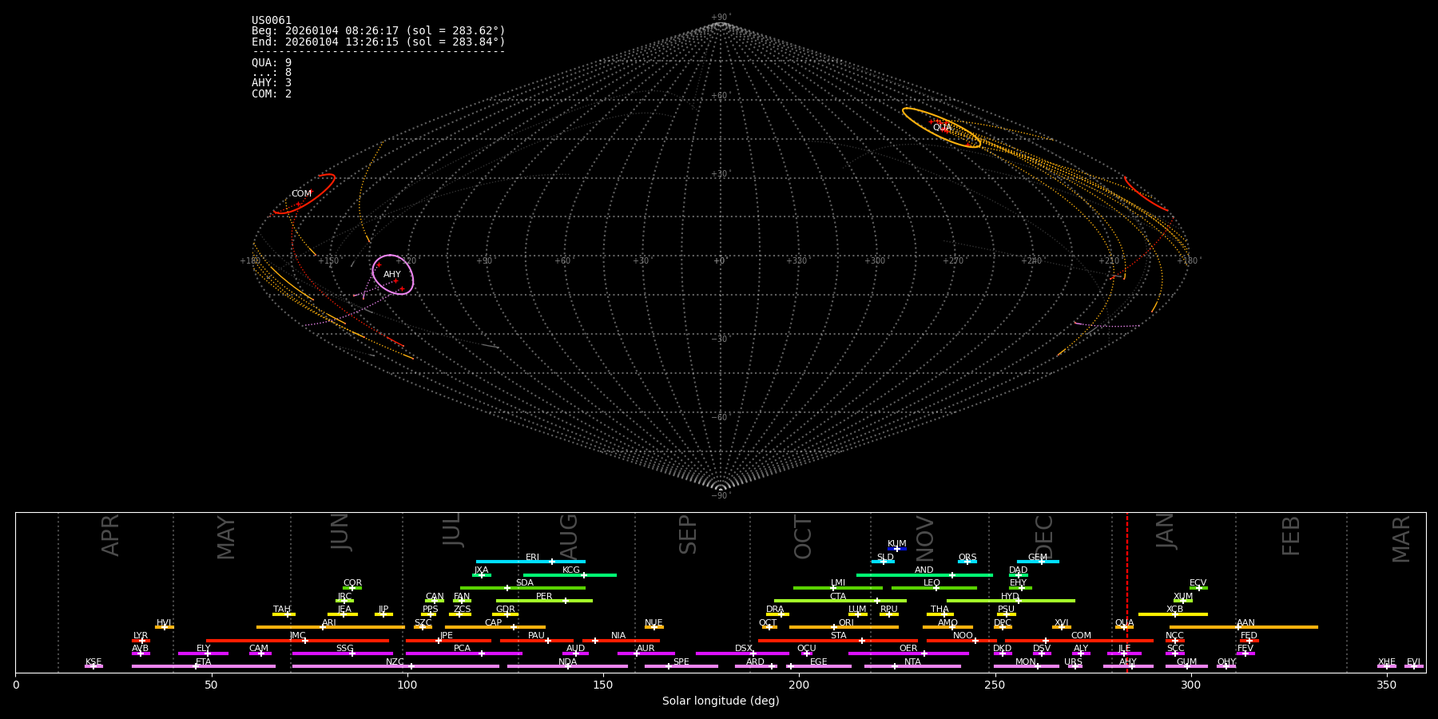The image size is (1438, 719).
Task: Click the 350 tick label on the axis
Action: click(1386, 685)
